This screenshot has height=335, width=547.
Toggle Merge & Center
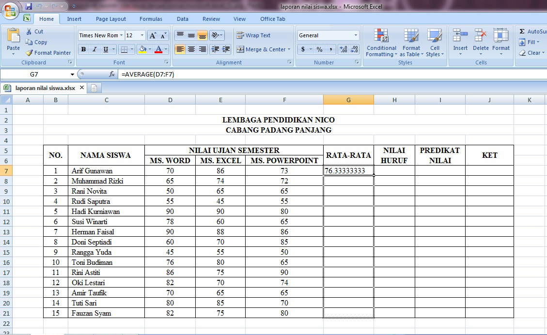pyautogui.click(x=261, y=49)
